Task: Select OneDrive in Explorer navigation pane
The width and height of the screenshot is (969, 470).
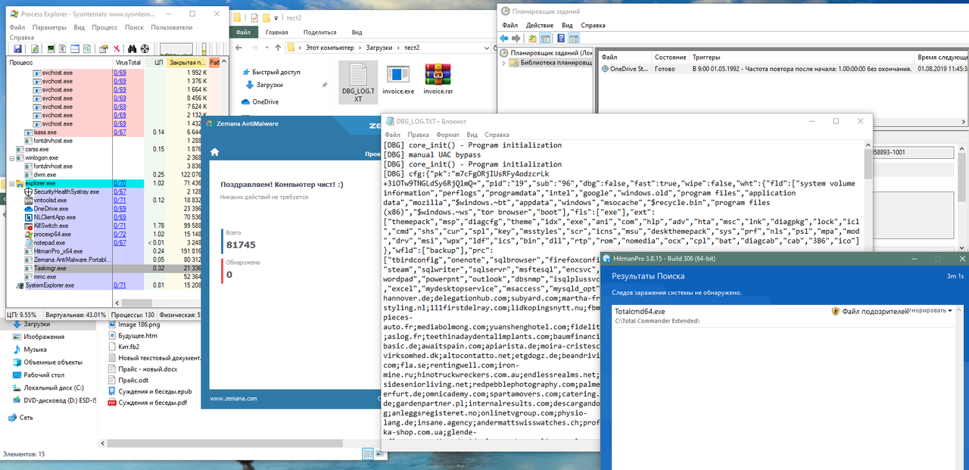Action: (x=260, y=101)
